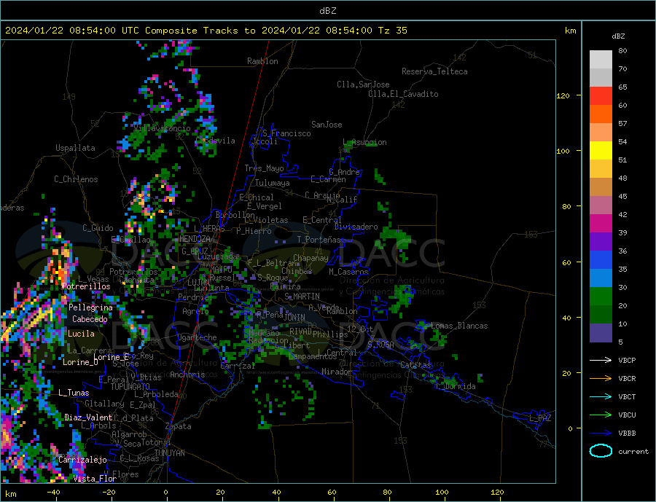Image resolution: width=656 pixels, height=502 pixels.
Task: Click the 'Mirador' map label
Action: 337,372
